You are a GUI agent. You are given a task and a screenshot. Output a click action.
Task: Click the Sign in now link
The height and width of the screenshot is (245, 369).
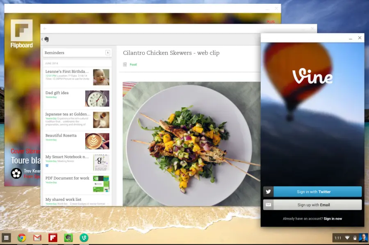click(x=332, y=218)
